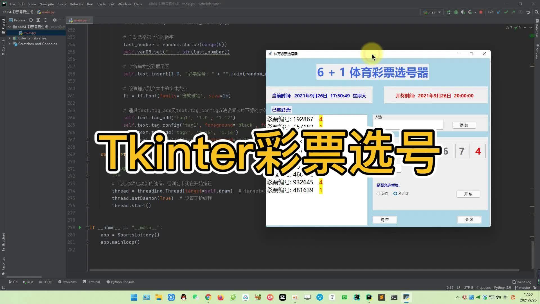
Task: Click Git push green arrow icon
Action: pyautogui.click(x=513, y=12)
